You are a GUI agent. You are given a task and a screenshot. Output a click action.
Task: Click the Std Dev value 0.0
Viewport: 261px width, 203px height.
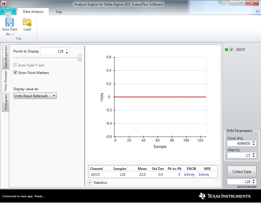(161, 174)
